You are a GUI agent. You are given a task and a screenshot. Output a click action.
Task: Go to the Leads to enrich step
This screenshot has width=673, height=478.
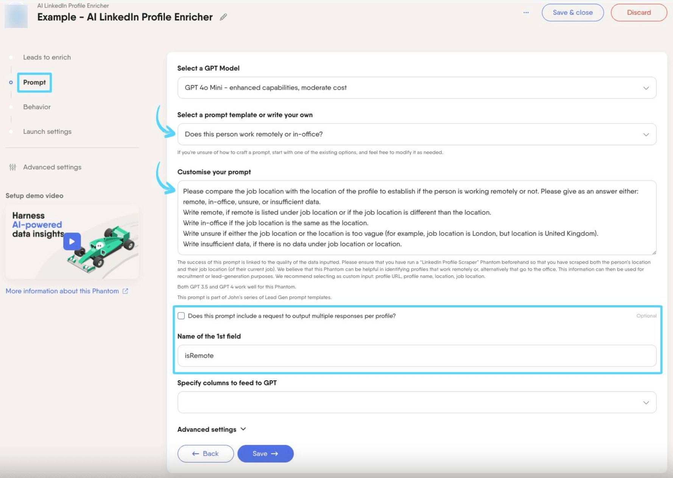[47, 57]
